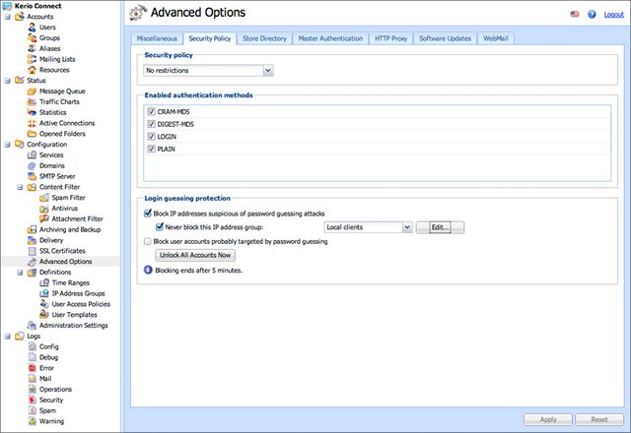Open the Security policy dropdown
Viewport: 631px width, 433px height.
coord(208,71)
